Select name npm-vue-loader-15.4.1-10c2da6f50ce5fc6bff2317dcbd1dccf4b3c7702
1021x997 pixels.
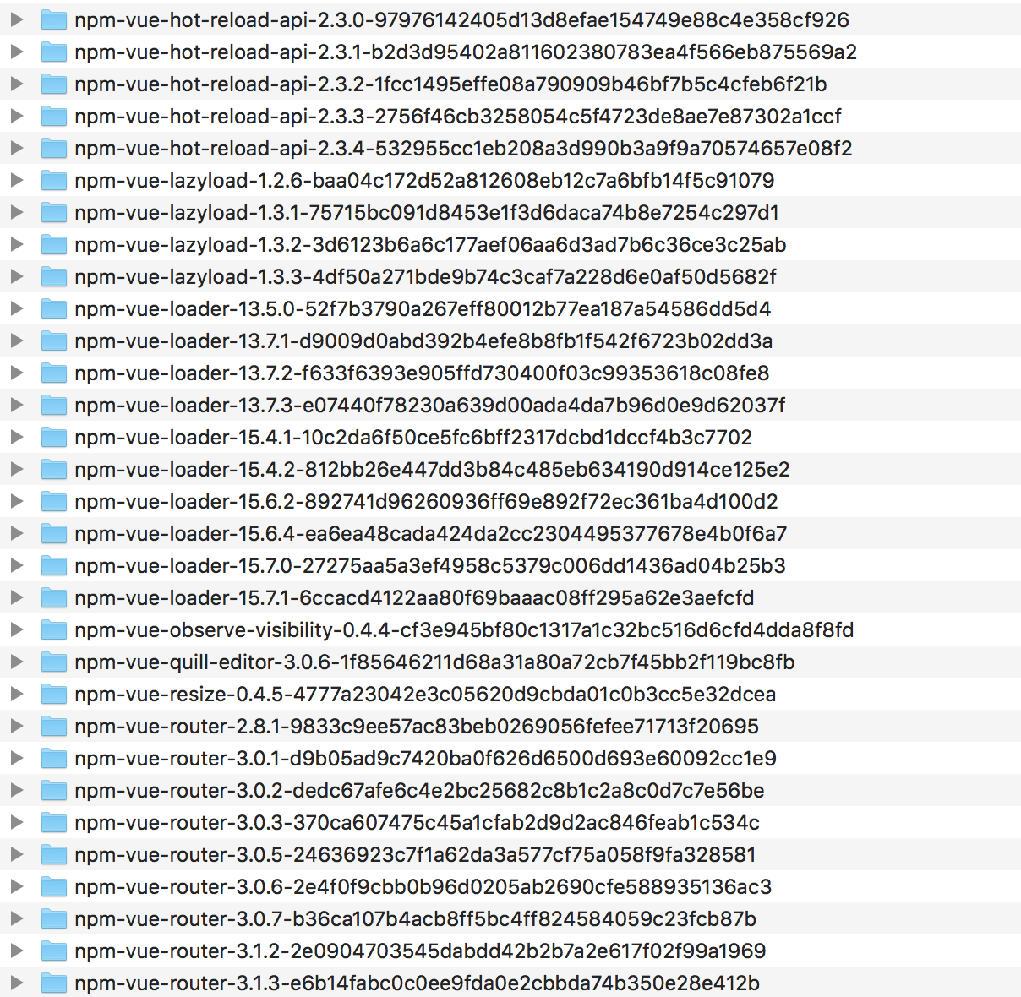pyautogui.click(x=413, y=438)
